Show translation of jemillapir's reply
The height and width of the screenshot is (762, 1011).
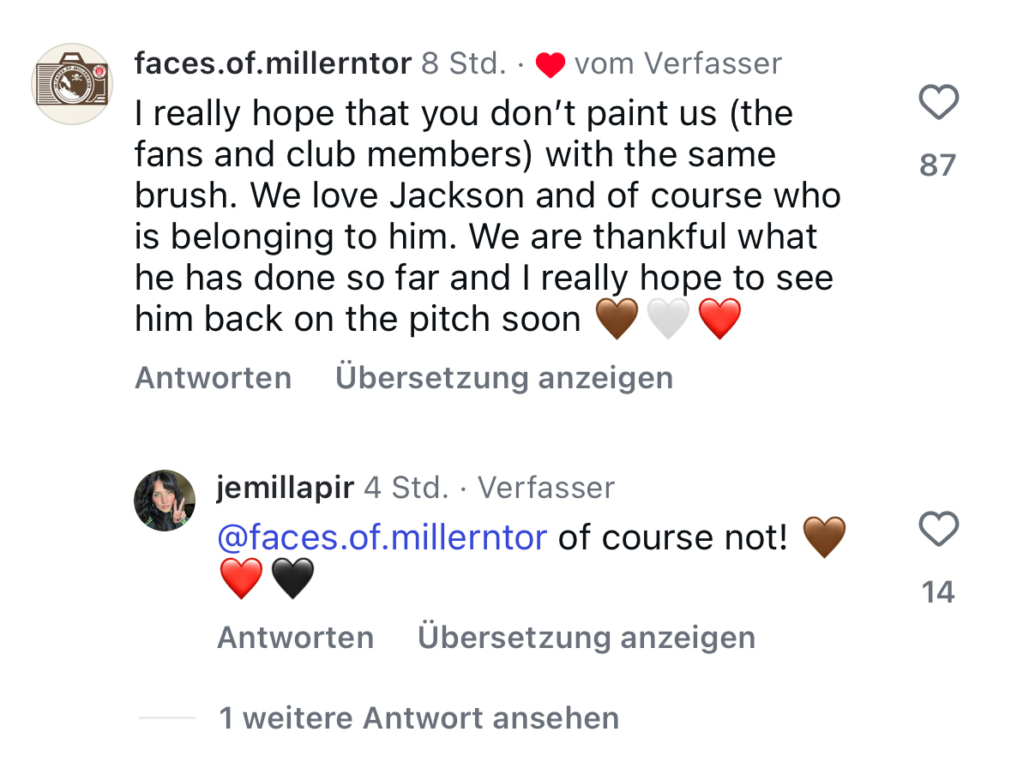pyautogui.click(x=587, y=638)
